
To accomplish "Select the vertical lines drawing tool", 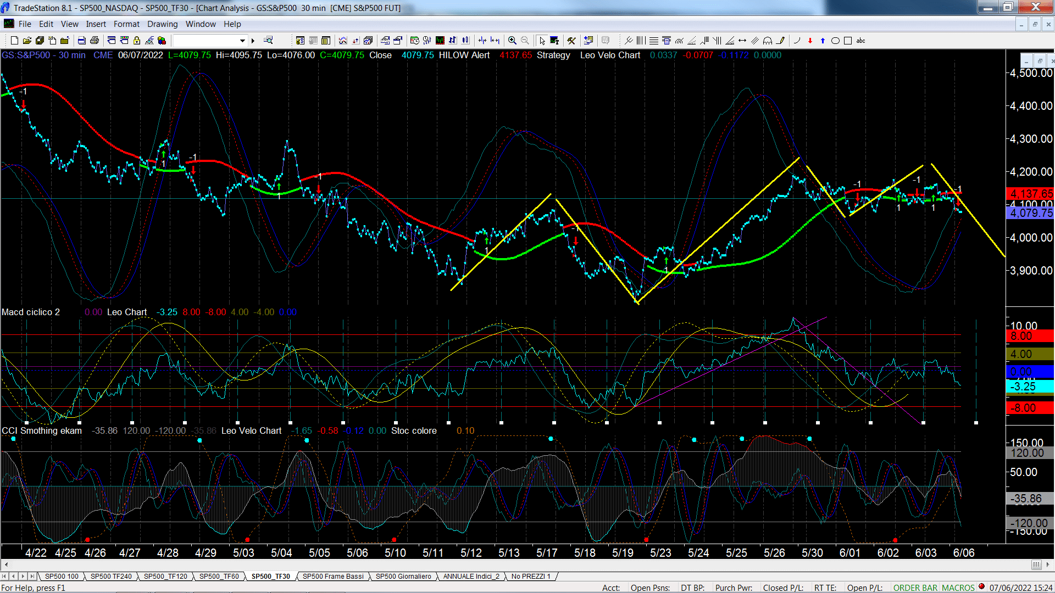I will pyautogui.click(x=641, y=41).
